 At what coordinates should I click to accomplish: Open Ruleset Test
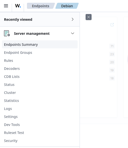pyautogui.click(x=14, y=133)
